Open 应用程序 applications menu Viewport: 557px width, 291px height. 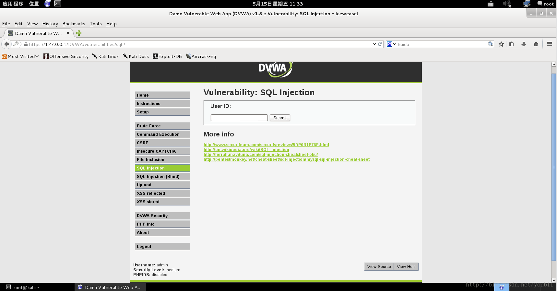(13, 4)
